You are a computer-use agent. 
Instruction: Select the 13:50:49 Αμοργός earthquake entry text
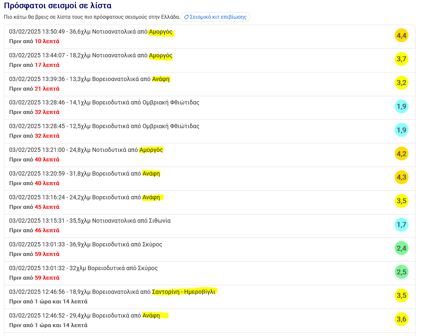pyautogui.click(x=91, y=32)
